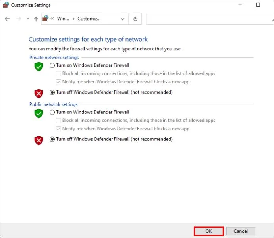Click green shield icon in Private network settings

point(39,67)
